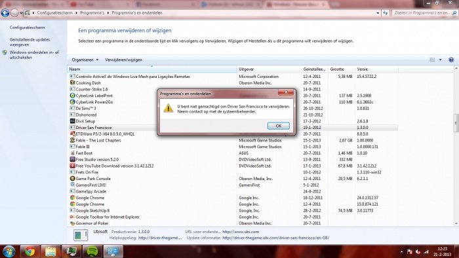Image resolution: width=459 pixels, height=258 pixels.
Task: Click the Ubisoft program thumbnail in details pane
Action: point(81,235)
